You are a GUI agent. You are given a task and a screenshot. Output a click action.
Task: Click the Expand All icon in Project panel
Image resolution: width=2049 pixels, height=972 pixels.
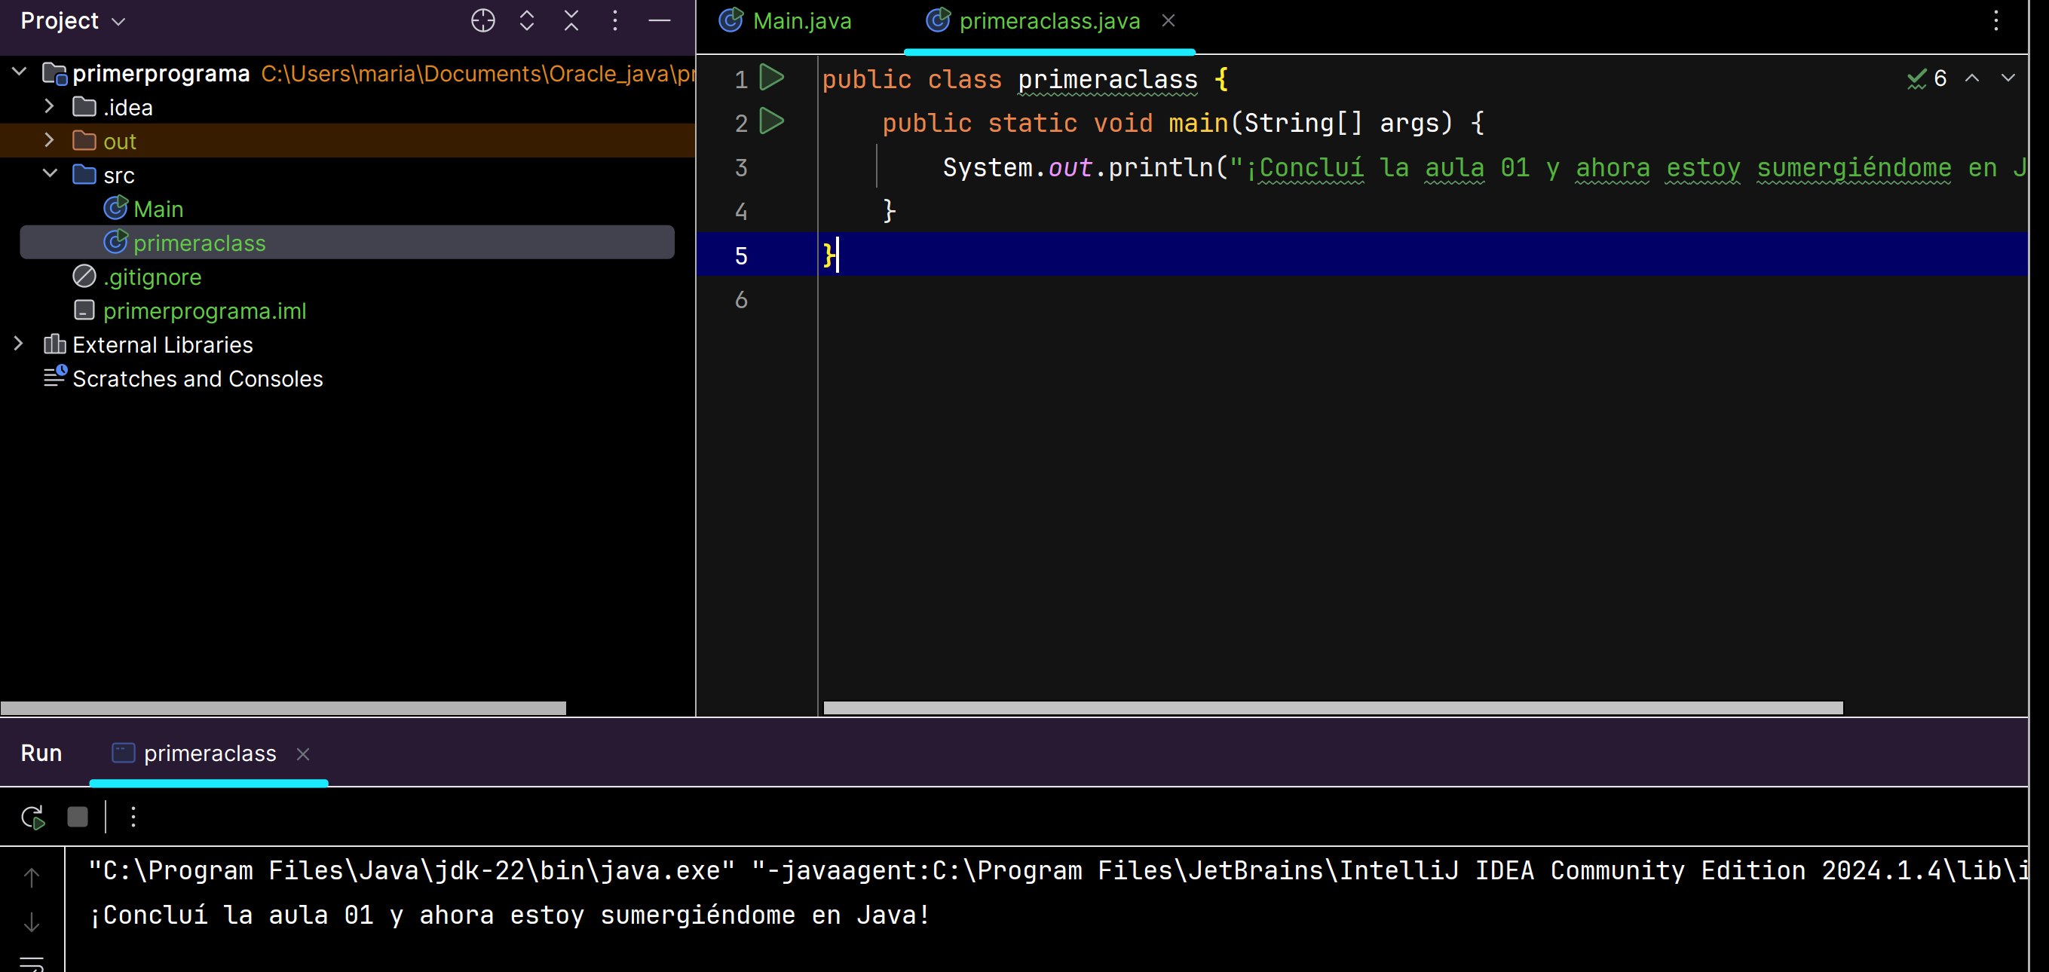click(526, 20)
